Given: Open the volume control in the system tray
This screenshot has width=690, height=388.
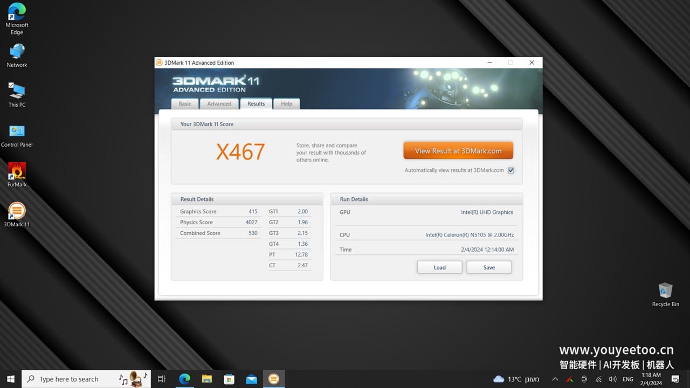Looking at the screenshot, I should tap(612, 379).
